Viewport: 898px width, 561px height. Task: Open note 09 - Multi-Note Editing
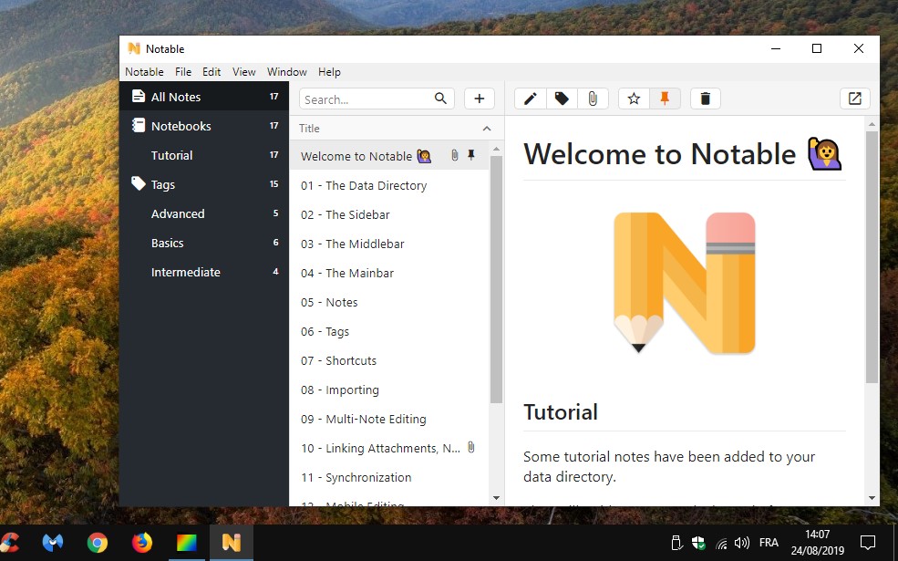click(389, 419)
